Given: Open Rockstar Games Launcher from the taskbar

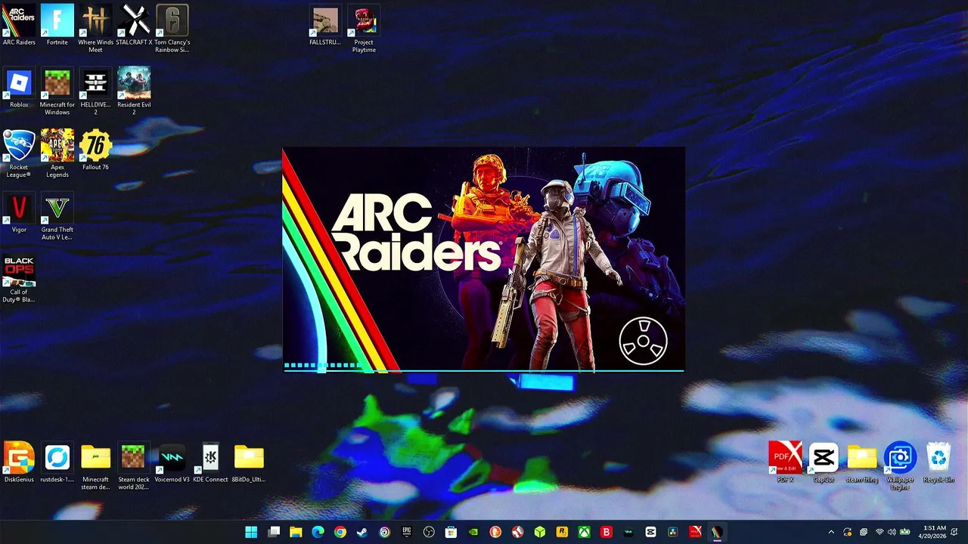Looking at the screenshot, I should point(562,532).
